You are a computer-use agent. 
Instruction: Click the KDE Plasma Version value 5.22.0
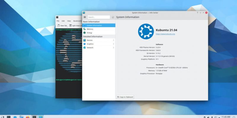tap(158, 47)
